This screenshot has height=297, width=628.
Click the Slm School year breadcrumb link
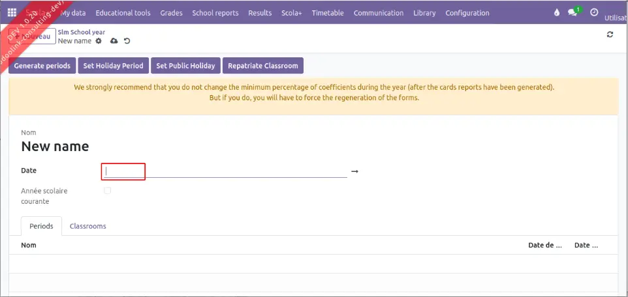82,32
